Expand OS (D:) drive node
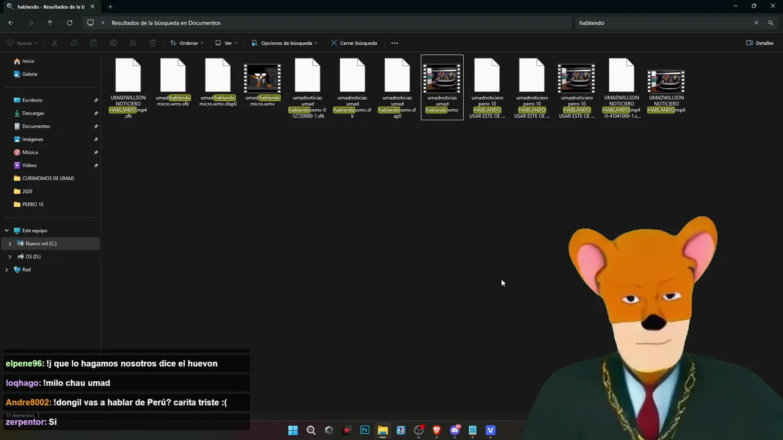The width and height of the screenshot is (783, 440). coord(10,257)
